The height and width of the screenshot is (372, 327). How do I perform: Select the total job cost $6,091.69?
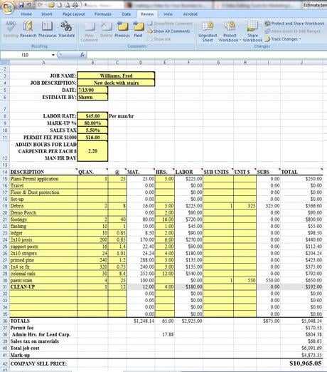coord(301,348)
